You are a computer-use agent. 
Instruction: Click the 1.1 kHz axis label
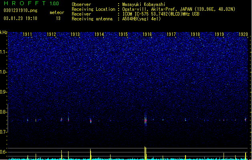(3, 52)
